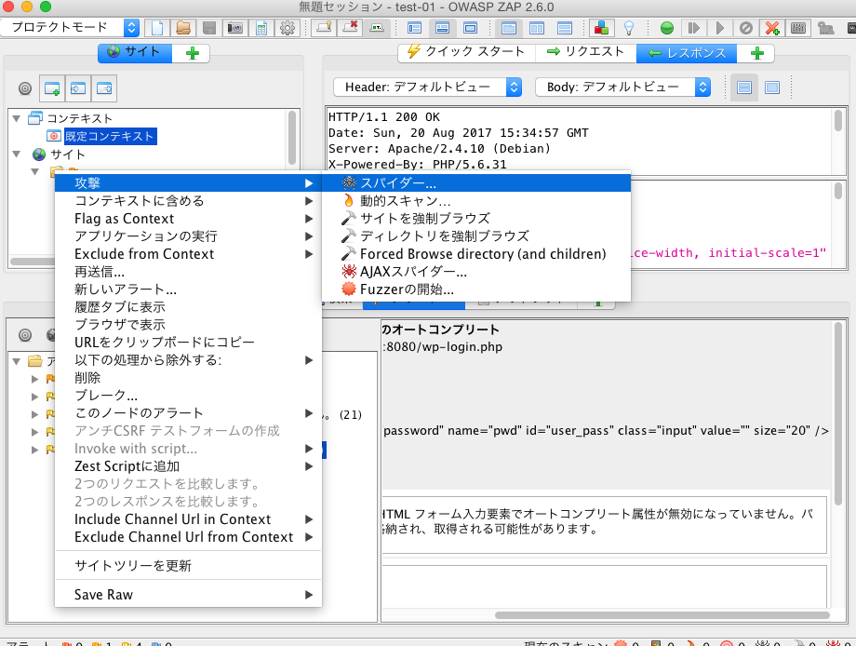This screenshot has height=646, width=856.
Task: Click Flag as Context menu entry
Action: 188,219
